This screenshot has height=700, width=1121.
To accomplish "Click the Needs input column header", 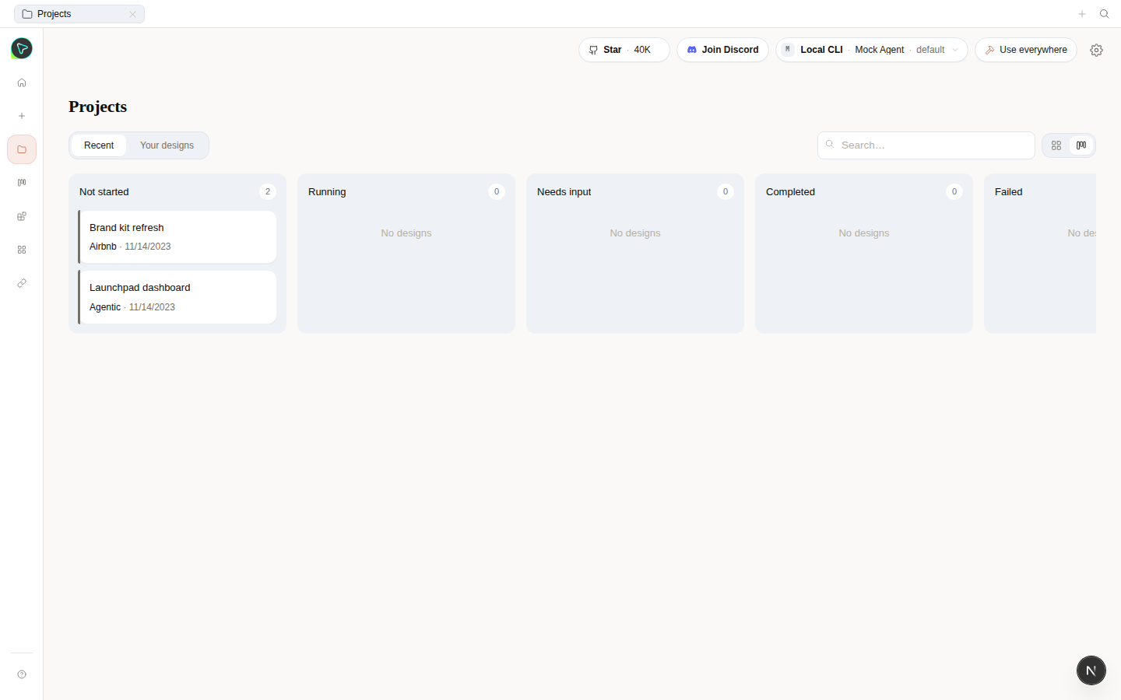I will pos(564,192).
